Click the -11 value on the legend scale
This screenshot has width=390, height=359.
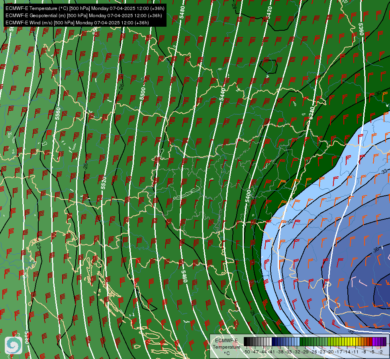pos(355,352)
